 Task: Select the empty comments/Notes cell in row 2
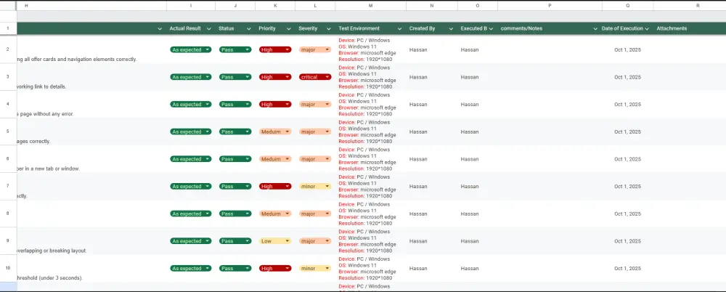pos(550,49)
